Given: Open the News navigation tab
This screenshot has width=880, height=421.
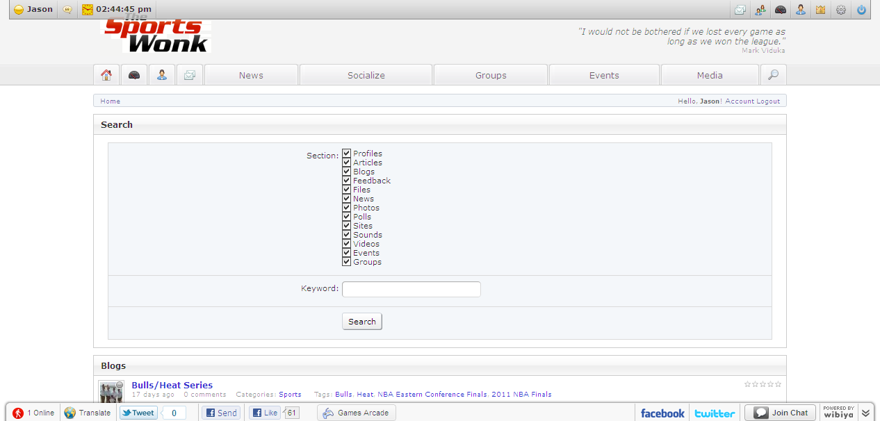Looking at the screenshot, I should click(251, 75).
